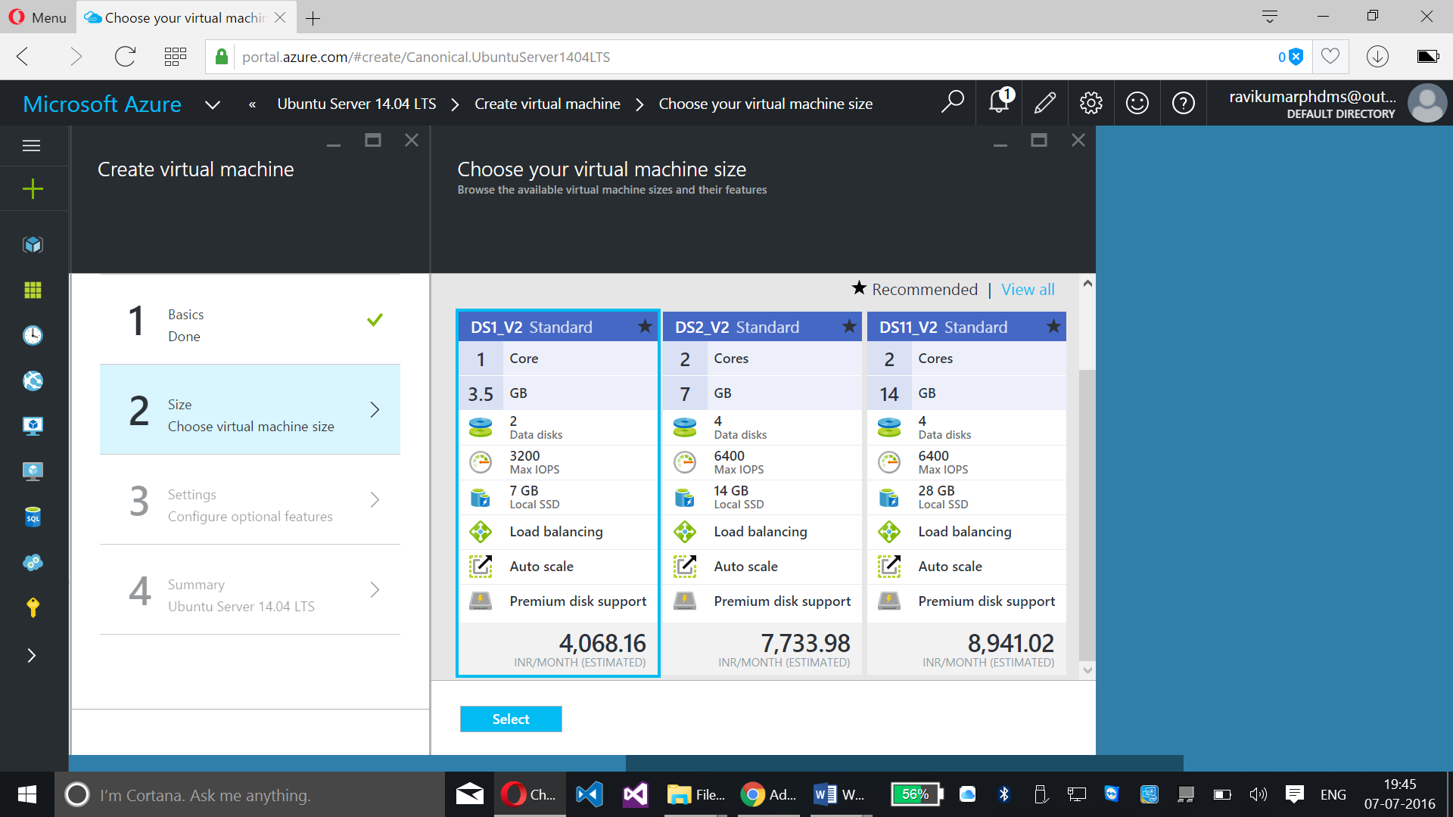
Task: Click the size list vertical scrollbar thumb
Action: [1087, 514]
